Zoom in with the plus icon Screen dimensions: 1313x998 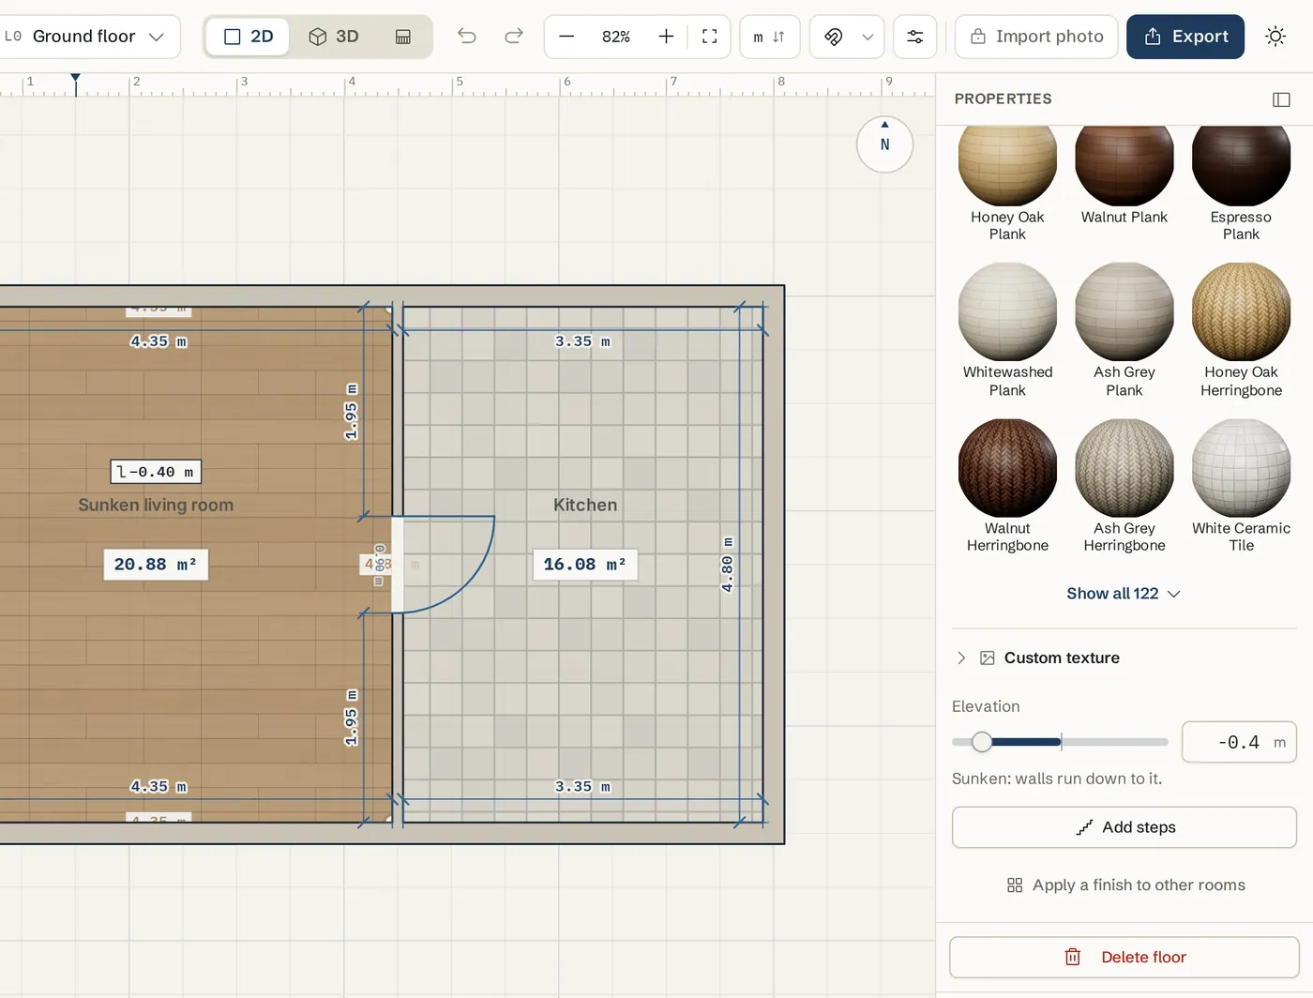[666, 37]
